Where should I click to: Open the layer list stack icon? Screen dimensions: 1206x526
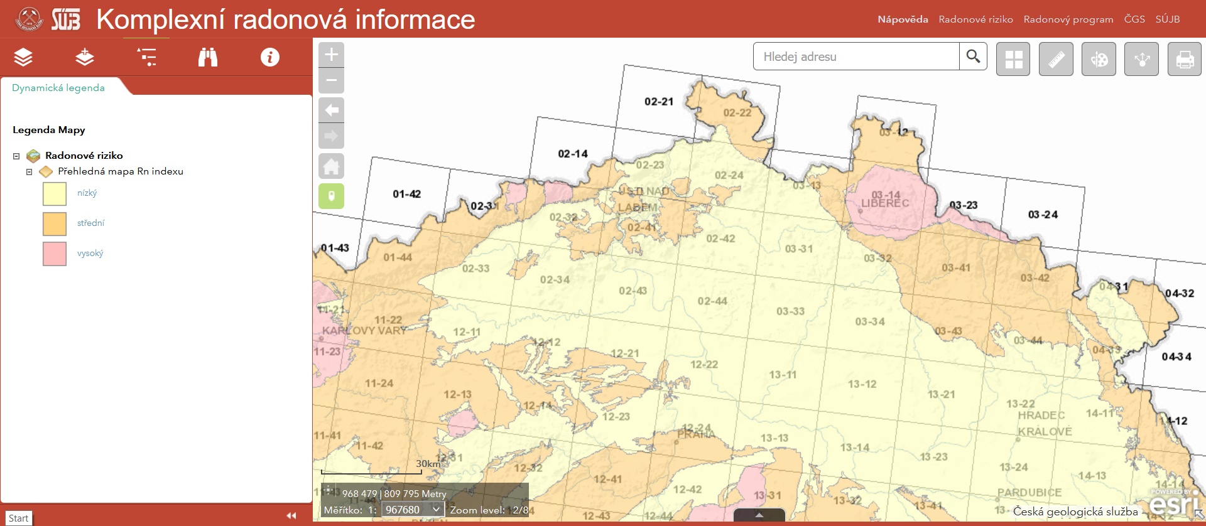click(23, 57)
